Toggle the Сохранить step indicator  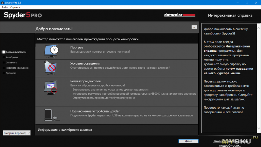point(4,62)
